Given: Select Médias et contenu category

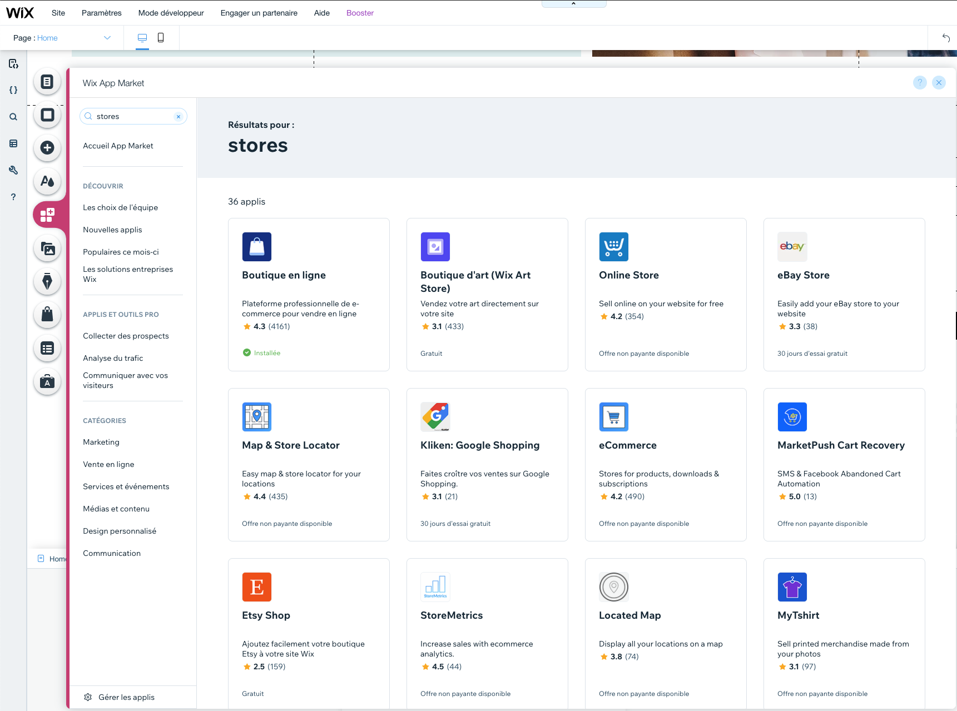Looking at the screenshot, I should (116, 509).
